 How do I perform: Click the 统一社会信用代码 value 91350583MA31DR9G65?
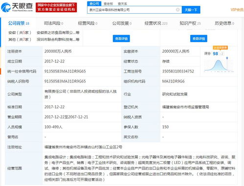click(x=65, y=71)
